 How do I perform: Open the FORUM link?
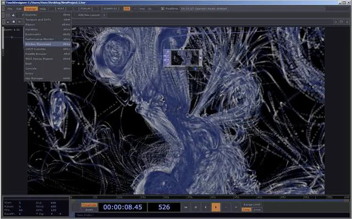tap(86, 9)
